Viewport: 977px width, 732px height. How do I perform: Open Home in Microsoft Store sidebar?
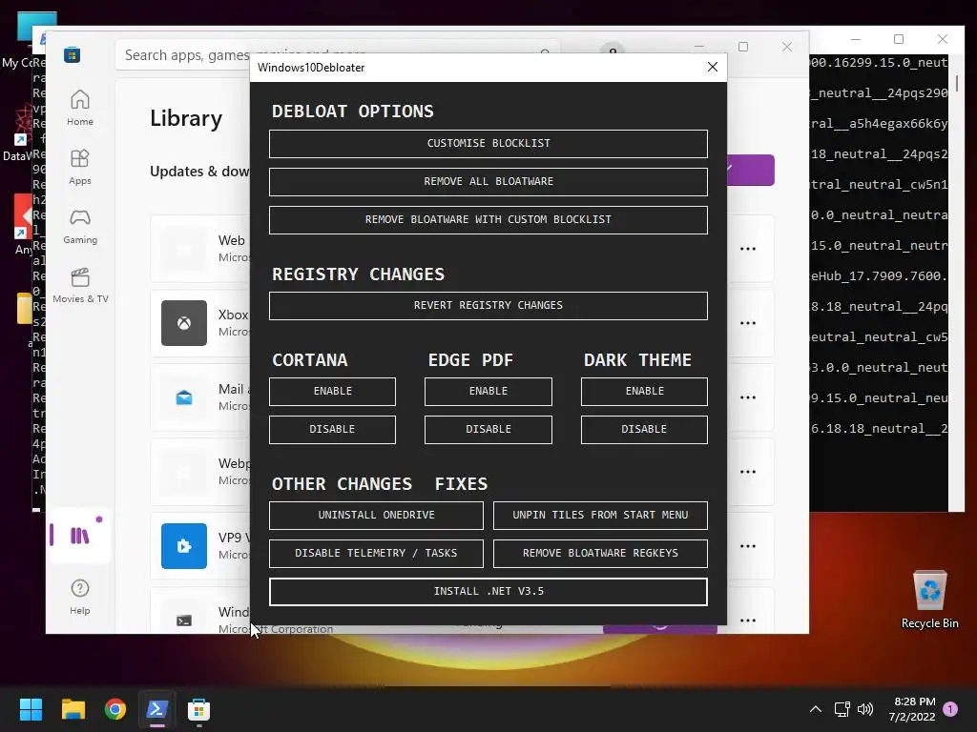pos(80,107)
